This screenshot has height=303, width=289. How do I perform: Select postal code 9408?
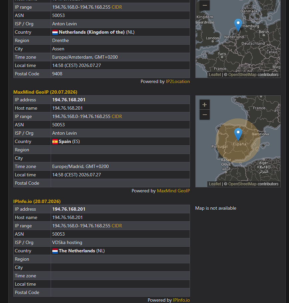point(57,74)
